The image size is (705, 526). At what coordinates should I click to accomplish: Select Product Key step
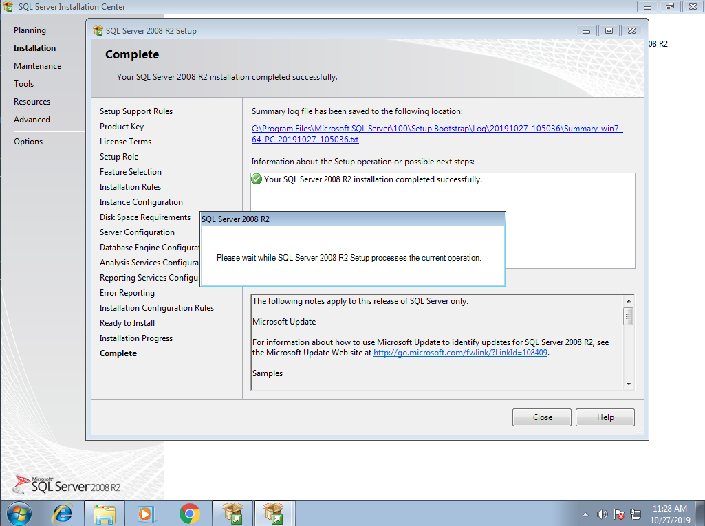click(x=121, y=127)
